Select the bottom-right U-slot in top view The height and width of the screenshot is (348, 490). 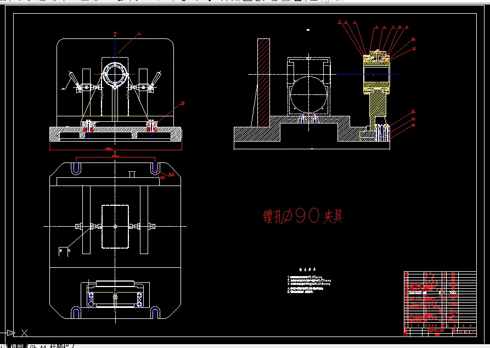tap(155, 312)
